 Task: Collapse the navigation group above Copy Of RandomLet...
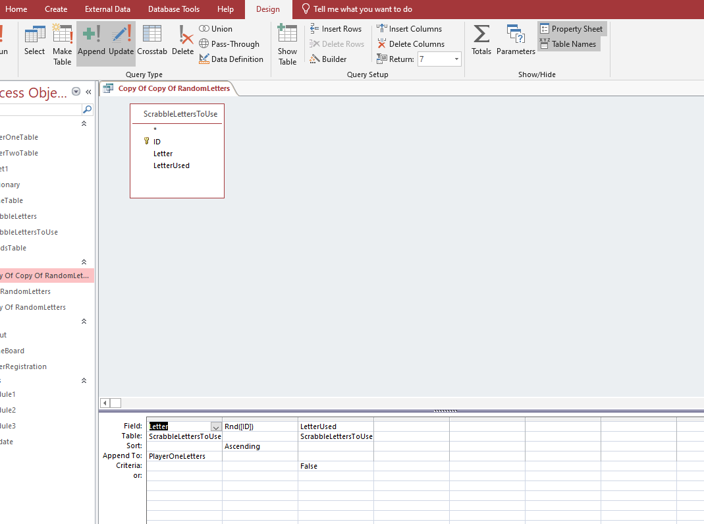tap(84, 262)
